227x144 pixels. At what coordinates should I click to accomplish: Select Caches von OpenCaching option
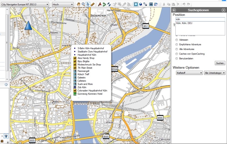click(x=177, y=54)
